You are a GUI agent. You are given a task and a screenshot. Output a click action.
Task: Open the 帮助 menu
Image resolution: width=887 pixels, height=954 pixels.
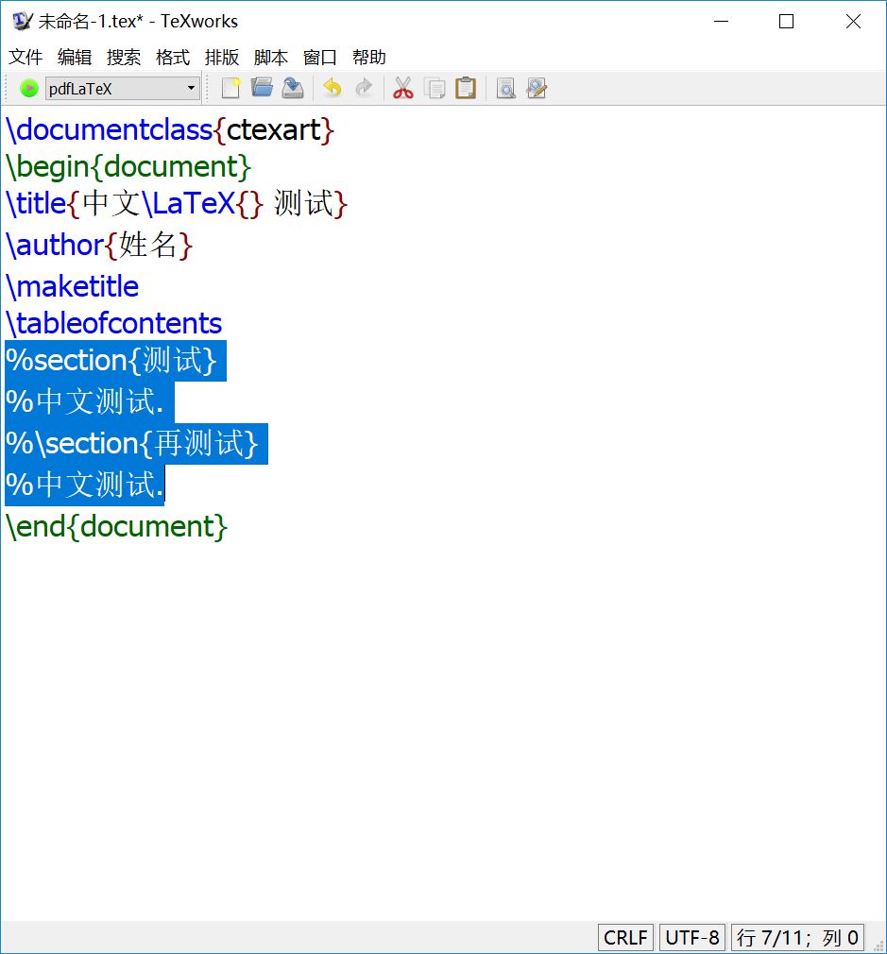369,58
